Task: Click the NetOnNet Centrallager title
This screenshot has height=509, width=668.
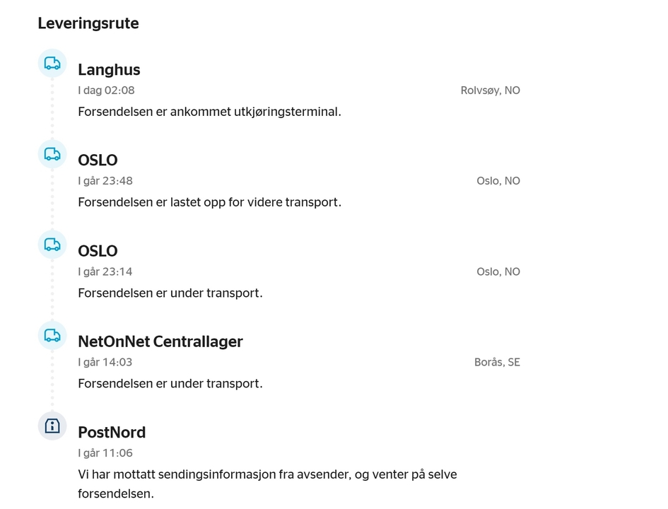Action: click(160, 341)
